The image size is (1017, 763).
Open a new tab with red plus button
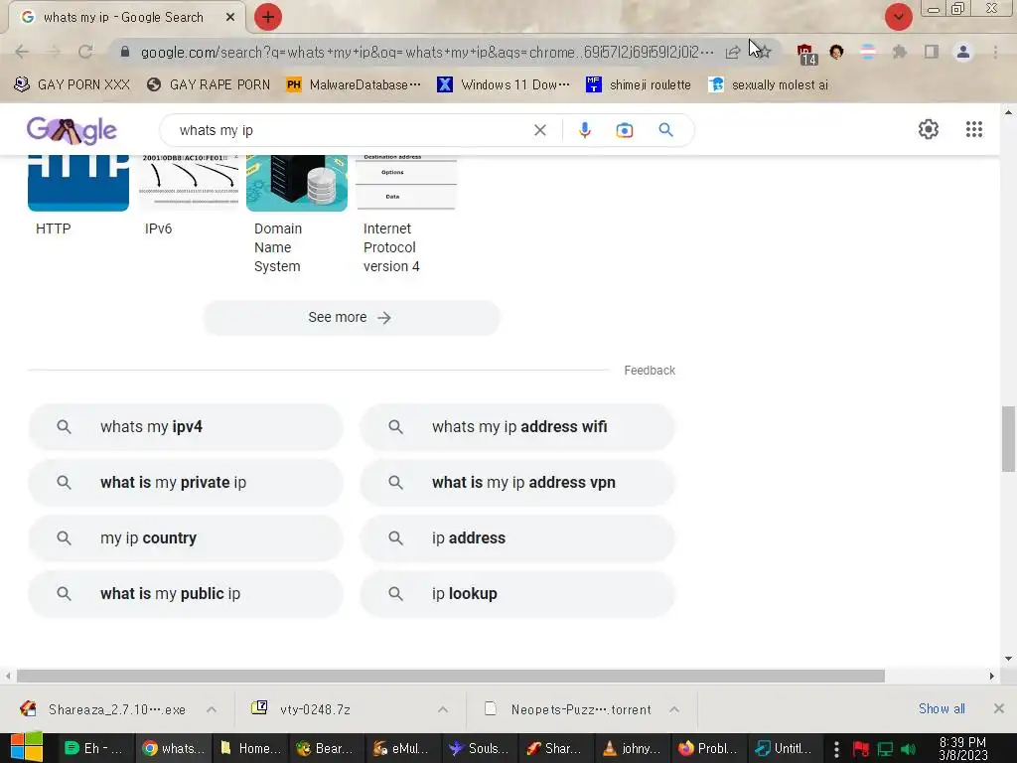click(x=267, y=17)
